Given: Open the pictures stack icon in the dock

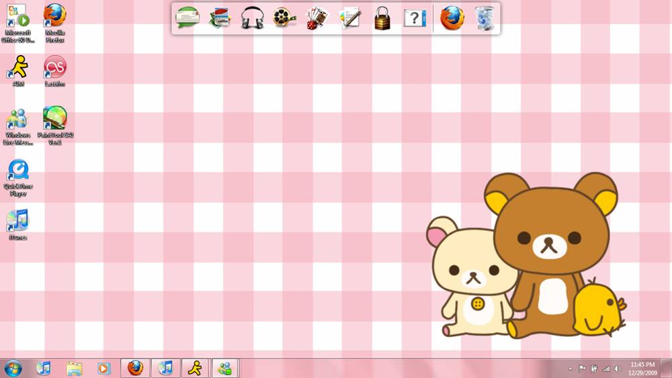Looking at the screenshot, I should 220,18.
